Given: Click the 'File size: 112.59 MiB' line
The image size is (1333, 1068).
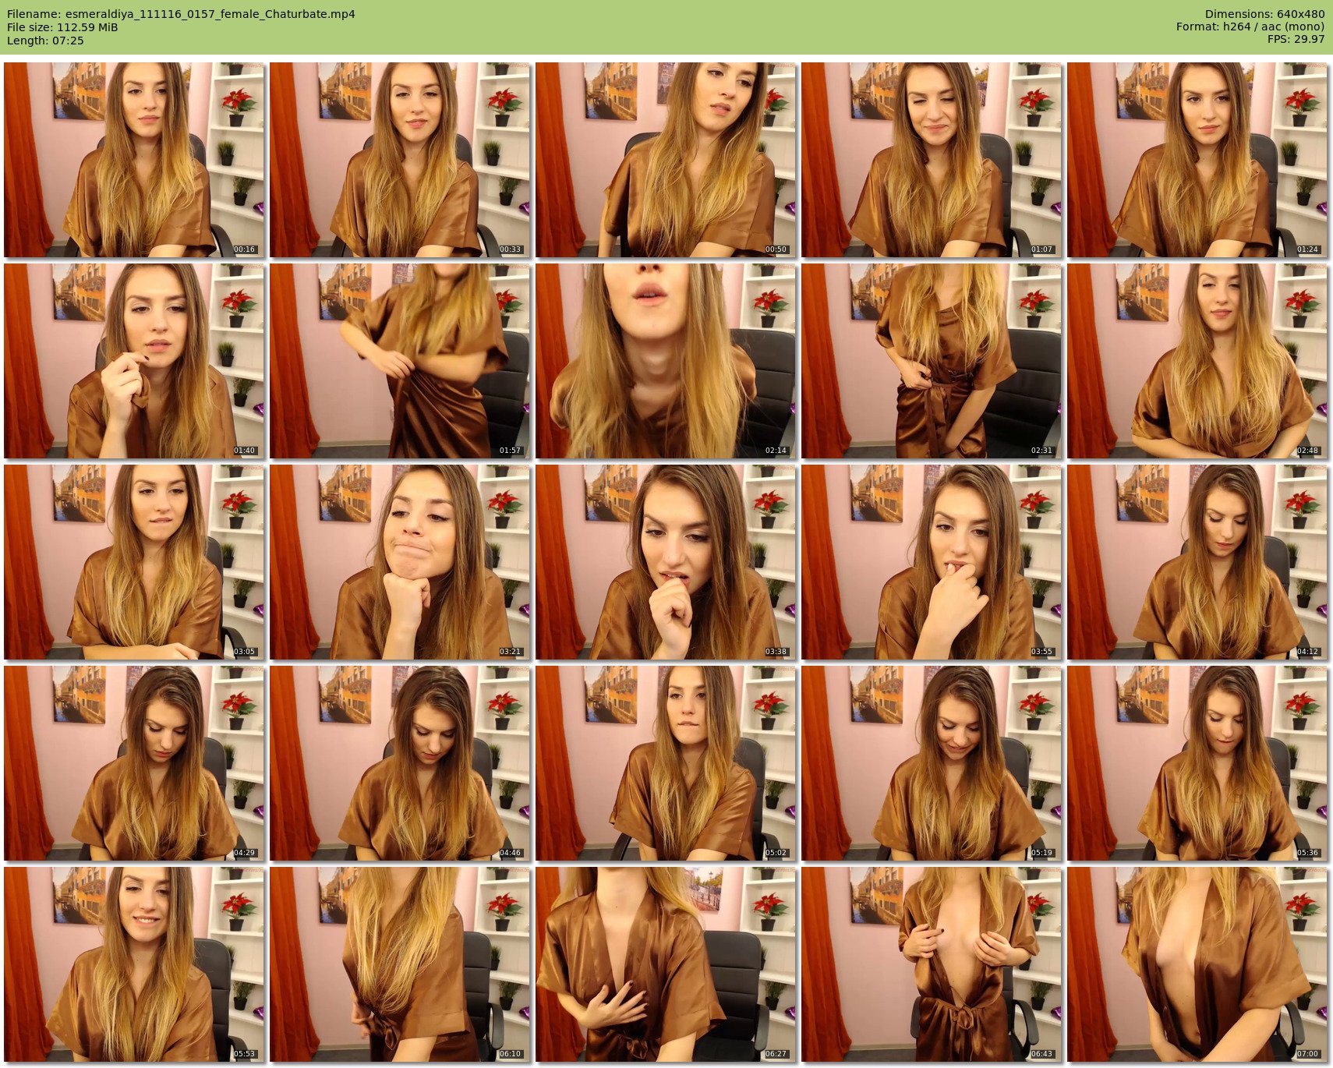Looking at the screenshot, I should pyautogui.click(x=62, y=27).
